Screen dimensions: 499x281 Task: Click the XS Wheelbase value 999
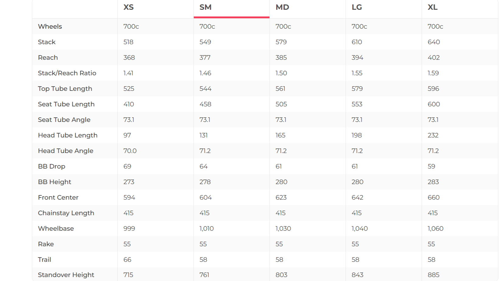129,229
